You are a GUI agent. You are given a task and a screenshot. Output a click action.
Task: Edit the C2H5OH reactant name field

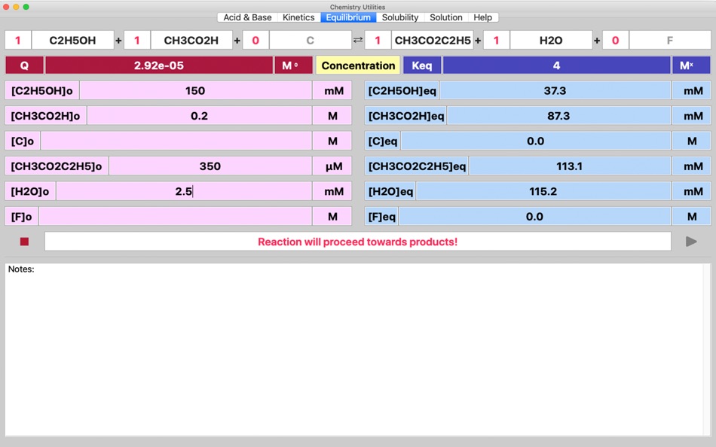point(72,40)
